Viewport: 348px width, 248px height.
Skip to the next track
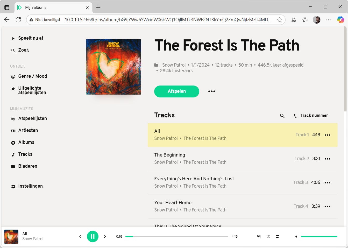coord(105,236)
